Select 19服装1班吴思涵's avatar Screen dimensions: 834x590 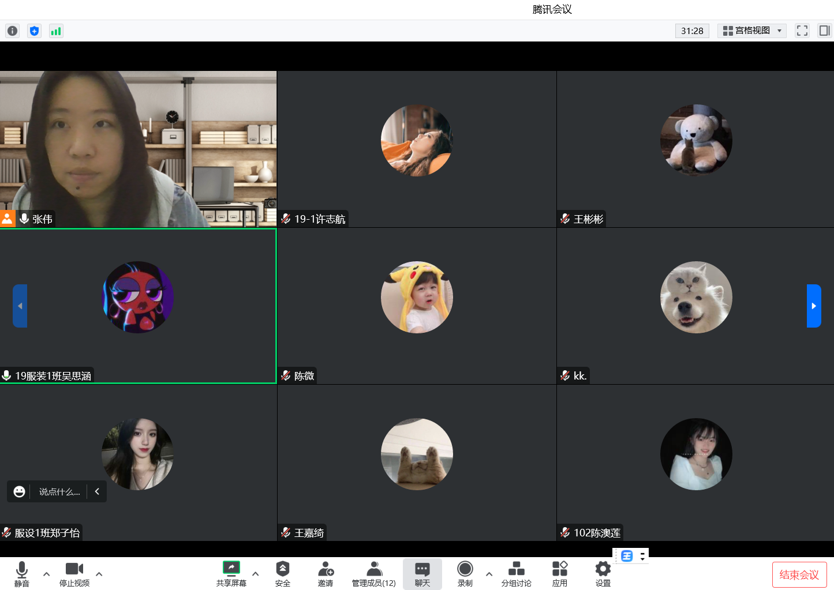[137, 297]
